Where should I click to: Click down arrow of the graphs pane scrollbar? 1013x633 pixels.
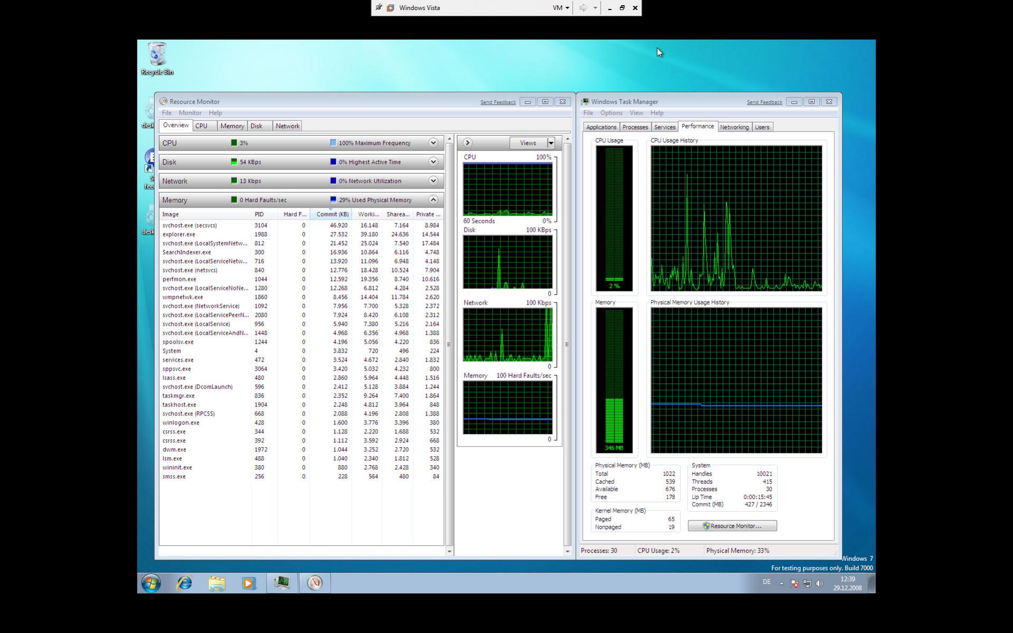click(567, 551)
